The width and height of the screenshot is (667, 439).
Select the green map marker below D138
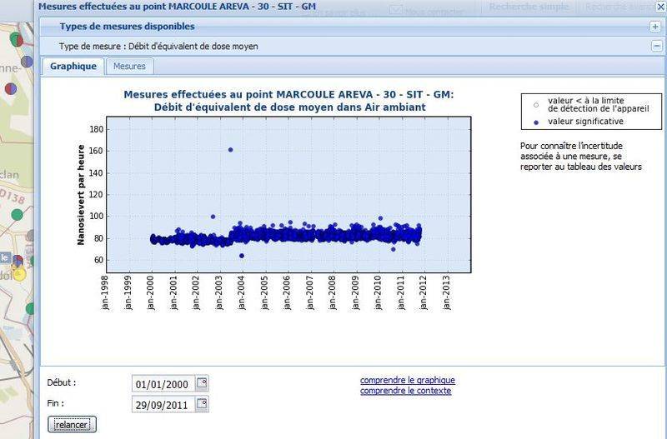pos(17,214)
